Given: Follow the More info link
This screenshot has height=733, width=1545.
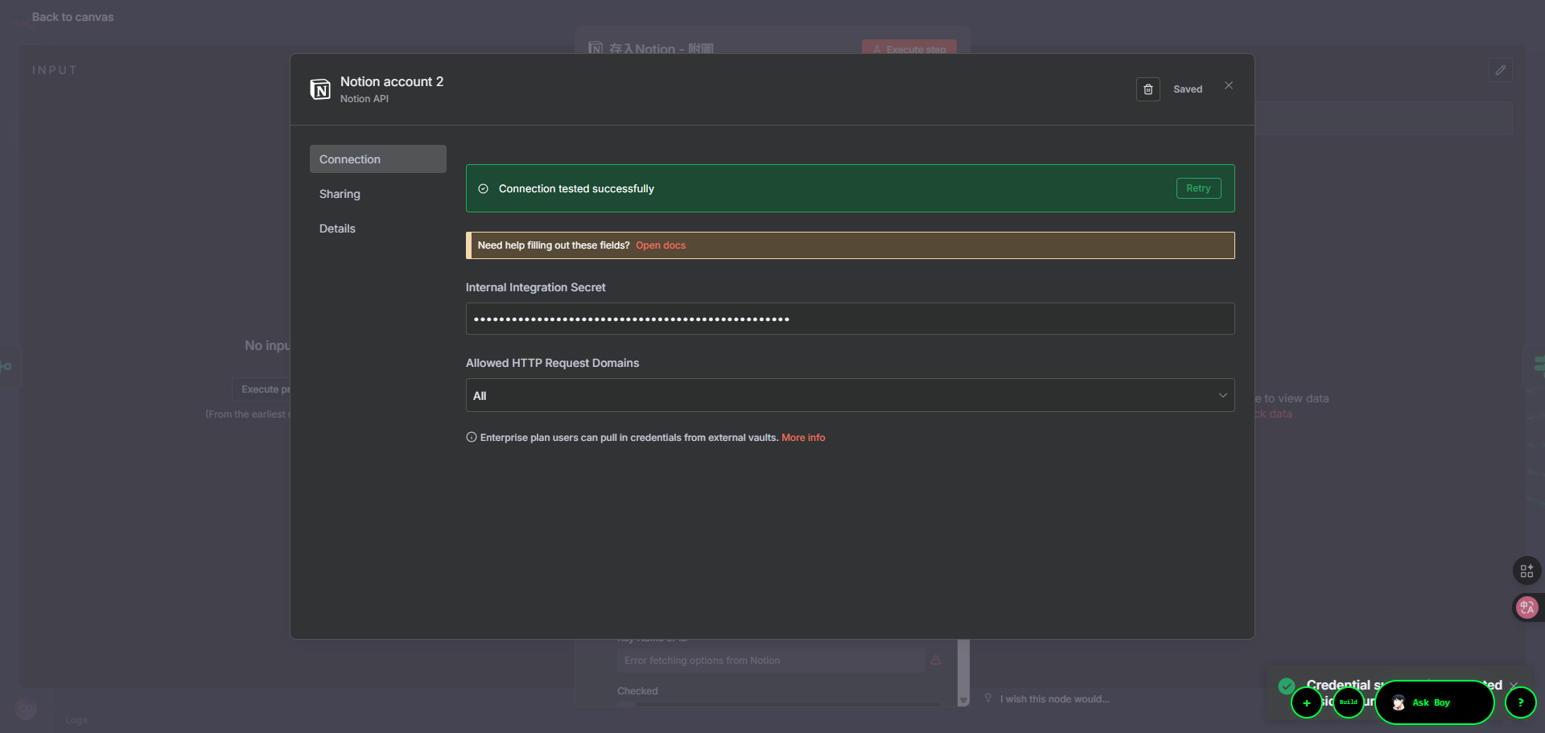Looking at the screenshot, I should pos(802,438).
